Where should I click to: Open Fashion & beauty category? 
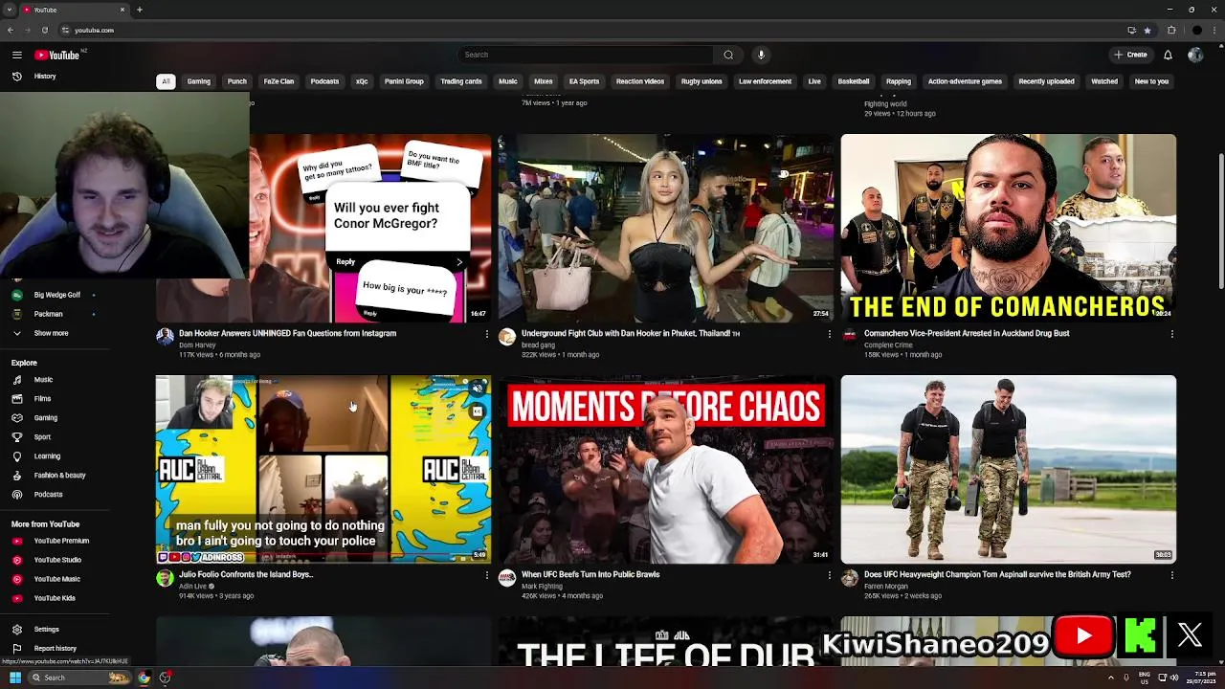click(59, 476)
